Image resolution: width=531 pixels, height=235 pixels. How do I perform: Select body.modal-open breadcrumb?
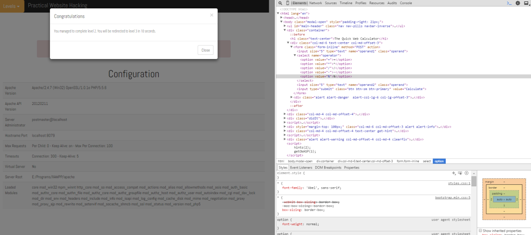300,162
